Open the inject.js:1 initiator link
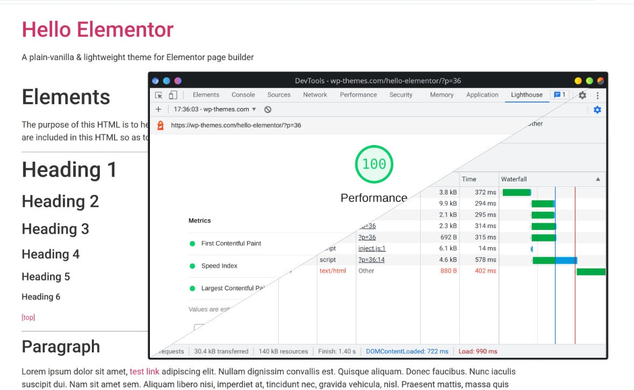Viewport: 634px width, 390px height. click(x=372, y=249)
